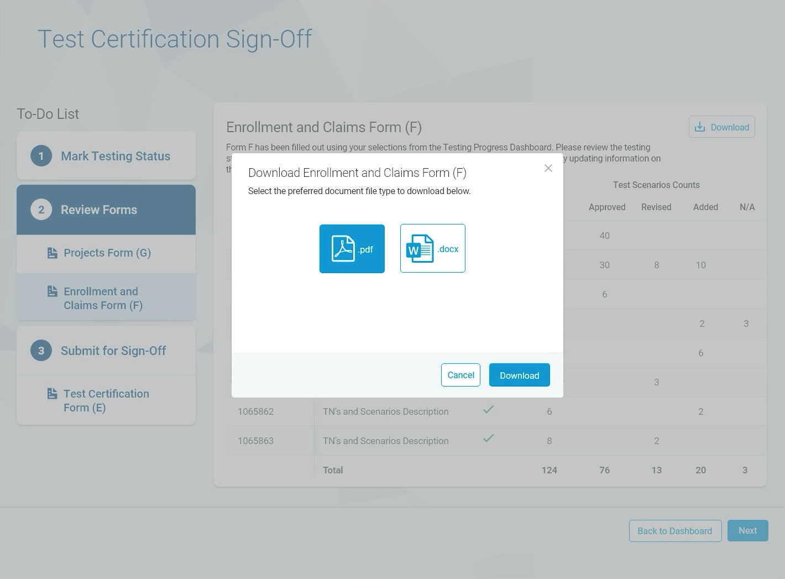Open Projects Form (G) in the sidebar
785x579 pixels.
(x=107, y=253)
